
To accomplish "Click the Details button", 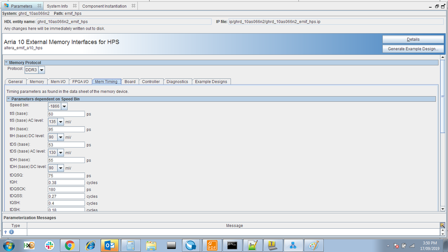I will [413, 39].
